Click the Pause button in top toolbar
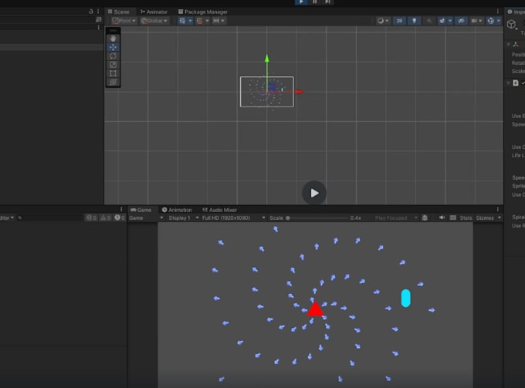Image resolution: width=525 pixels, height=388 pixels. click(314, 2)
